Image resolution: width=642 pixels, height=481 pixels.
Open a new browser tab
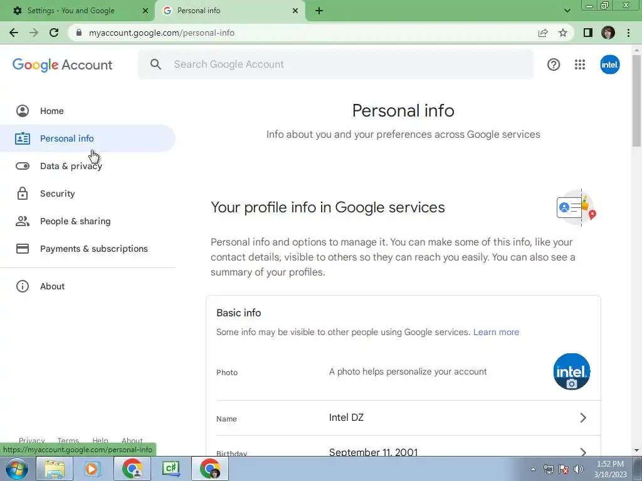[x=319, y=11]
